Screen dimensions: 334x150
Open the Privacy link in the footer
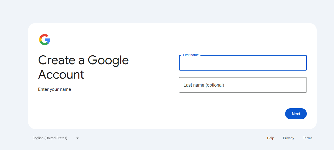tap(288, 138)
